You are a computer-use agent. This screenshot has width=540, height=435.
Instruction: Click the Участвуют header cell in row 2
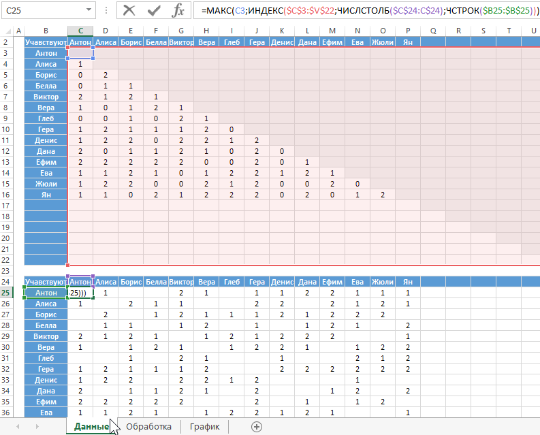coord(46,42)
